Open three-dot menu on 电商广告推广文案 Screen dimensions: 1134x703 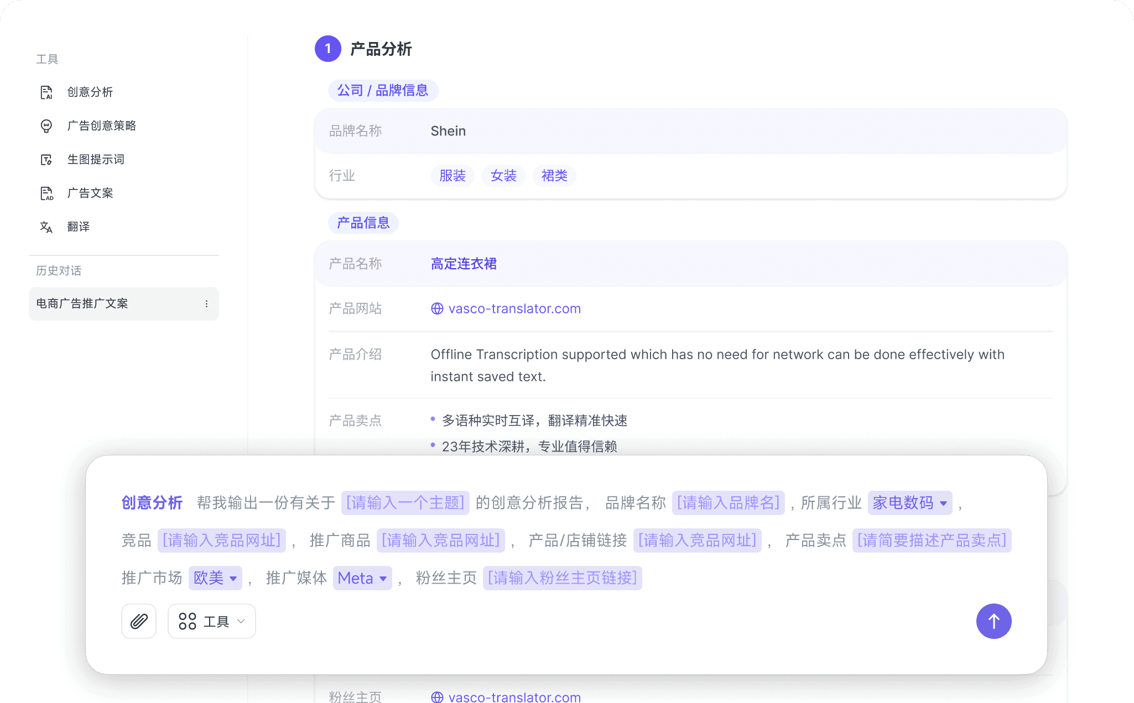[206, 304]
